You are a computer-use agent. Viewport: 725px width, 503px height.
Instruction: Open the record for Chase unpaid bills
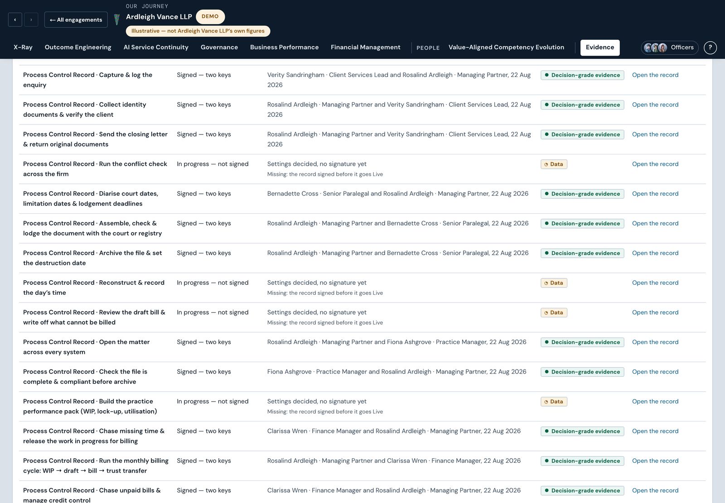[655, 490]
